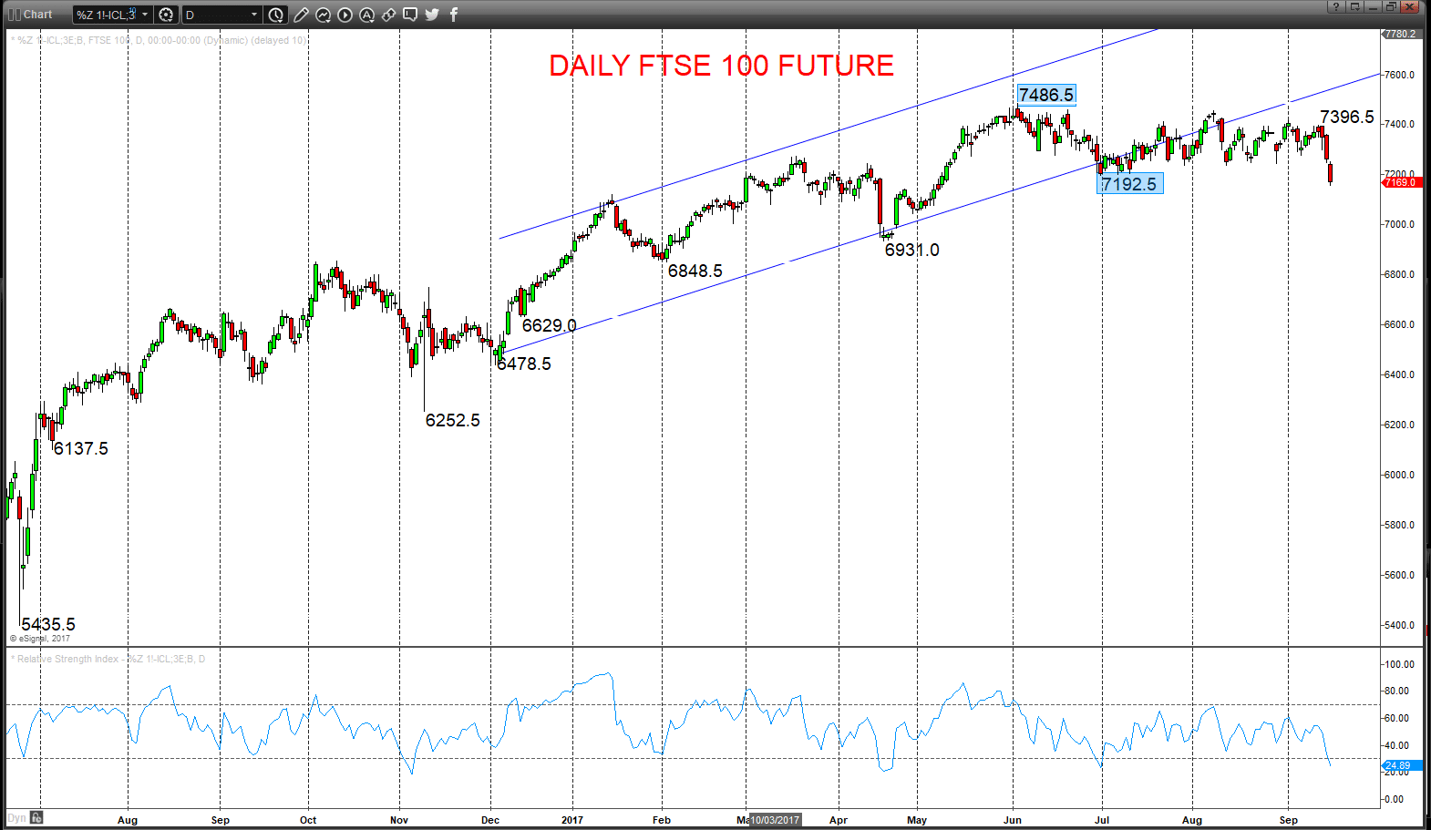Click the Jun label on time axis

click(1013, 820)
